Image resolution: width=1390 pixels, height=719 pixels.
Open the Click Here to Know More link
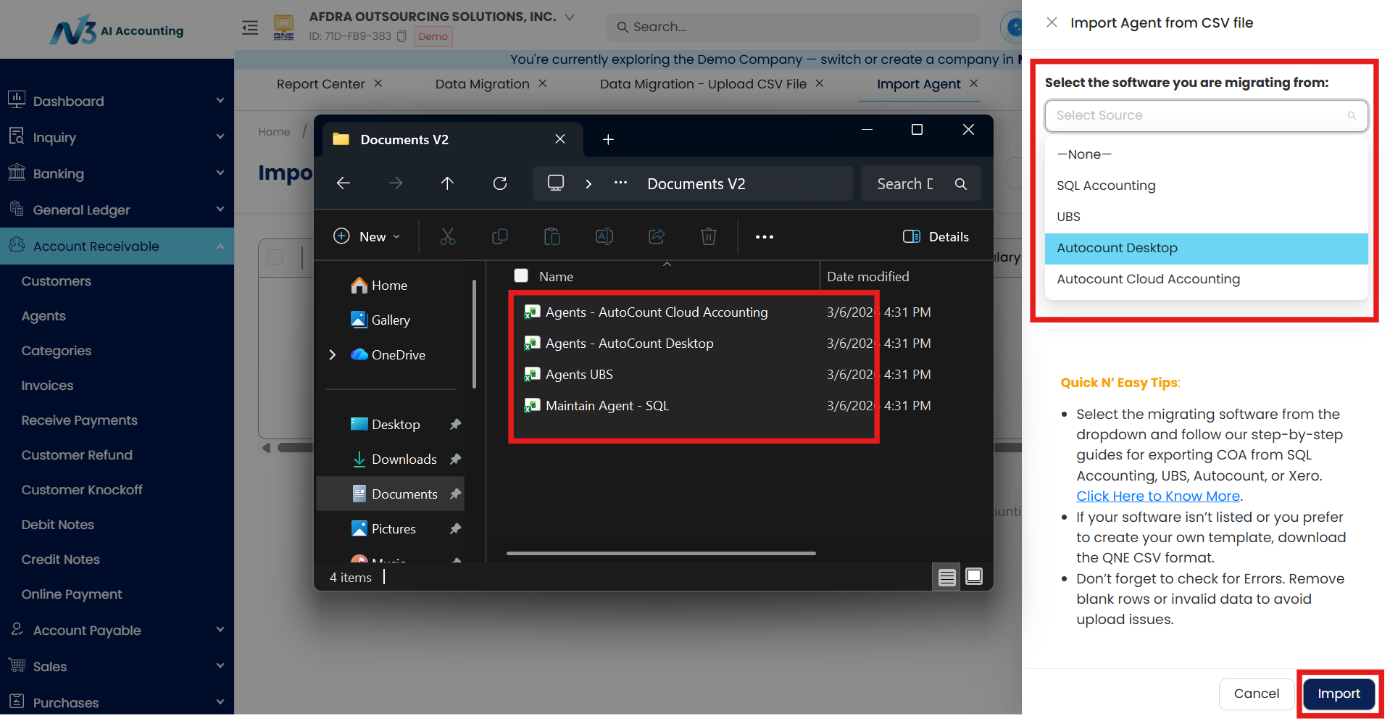pos(1157,496)
